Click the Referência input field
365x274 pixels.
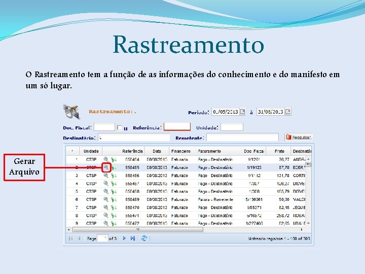tap(177, 127)
